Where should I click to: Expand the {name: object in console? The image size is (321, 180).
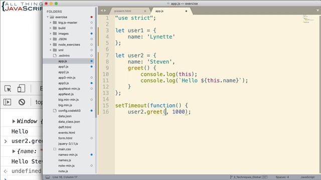[x=14, y=151]
